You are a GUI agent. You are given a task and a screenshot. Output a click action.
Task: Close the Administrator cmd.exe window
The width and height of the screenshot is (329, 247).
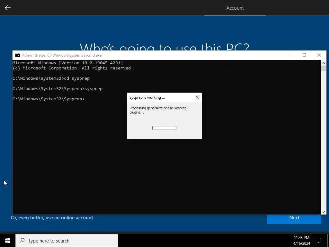319,55
